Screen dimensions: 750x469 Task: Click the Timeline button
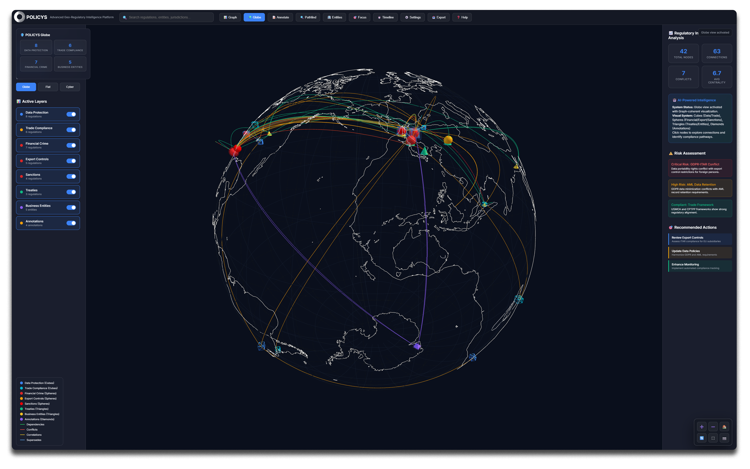point(385,17)
